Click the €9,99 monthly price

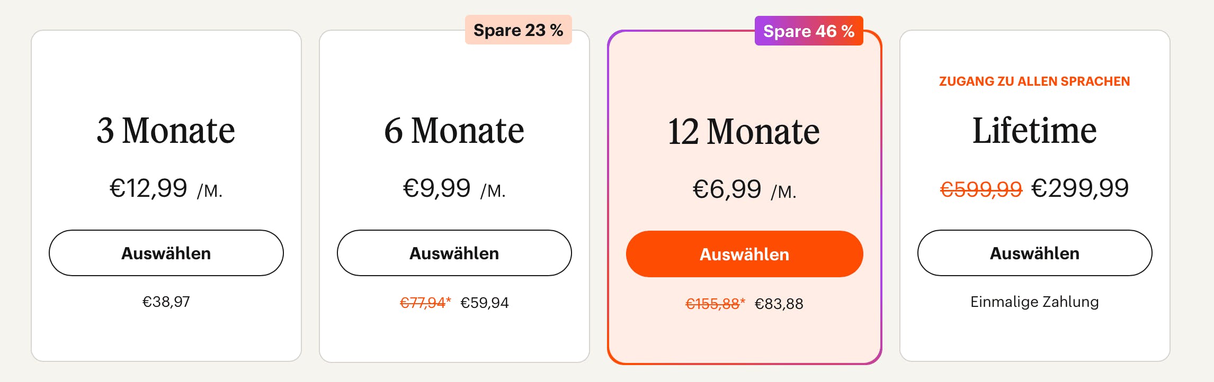pyautogui.click(x=437, y=188)
